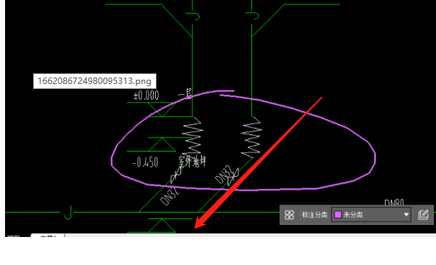Open the 未分类 category dropdown

pyautogui.click(x=371, y=215)
